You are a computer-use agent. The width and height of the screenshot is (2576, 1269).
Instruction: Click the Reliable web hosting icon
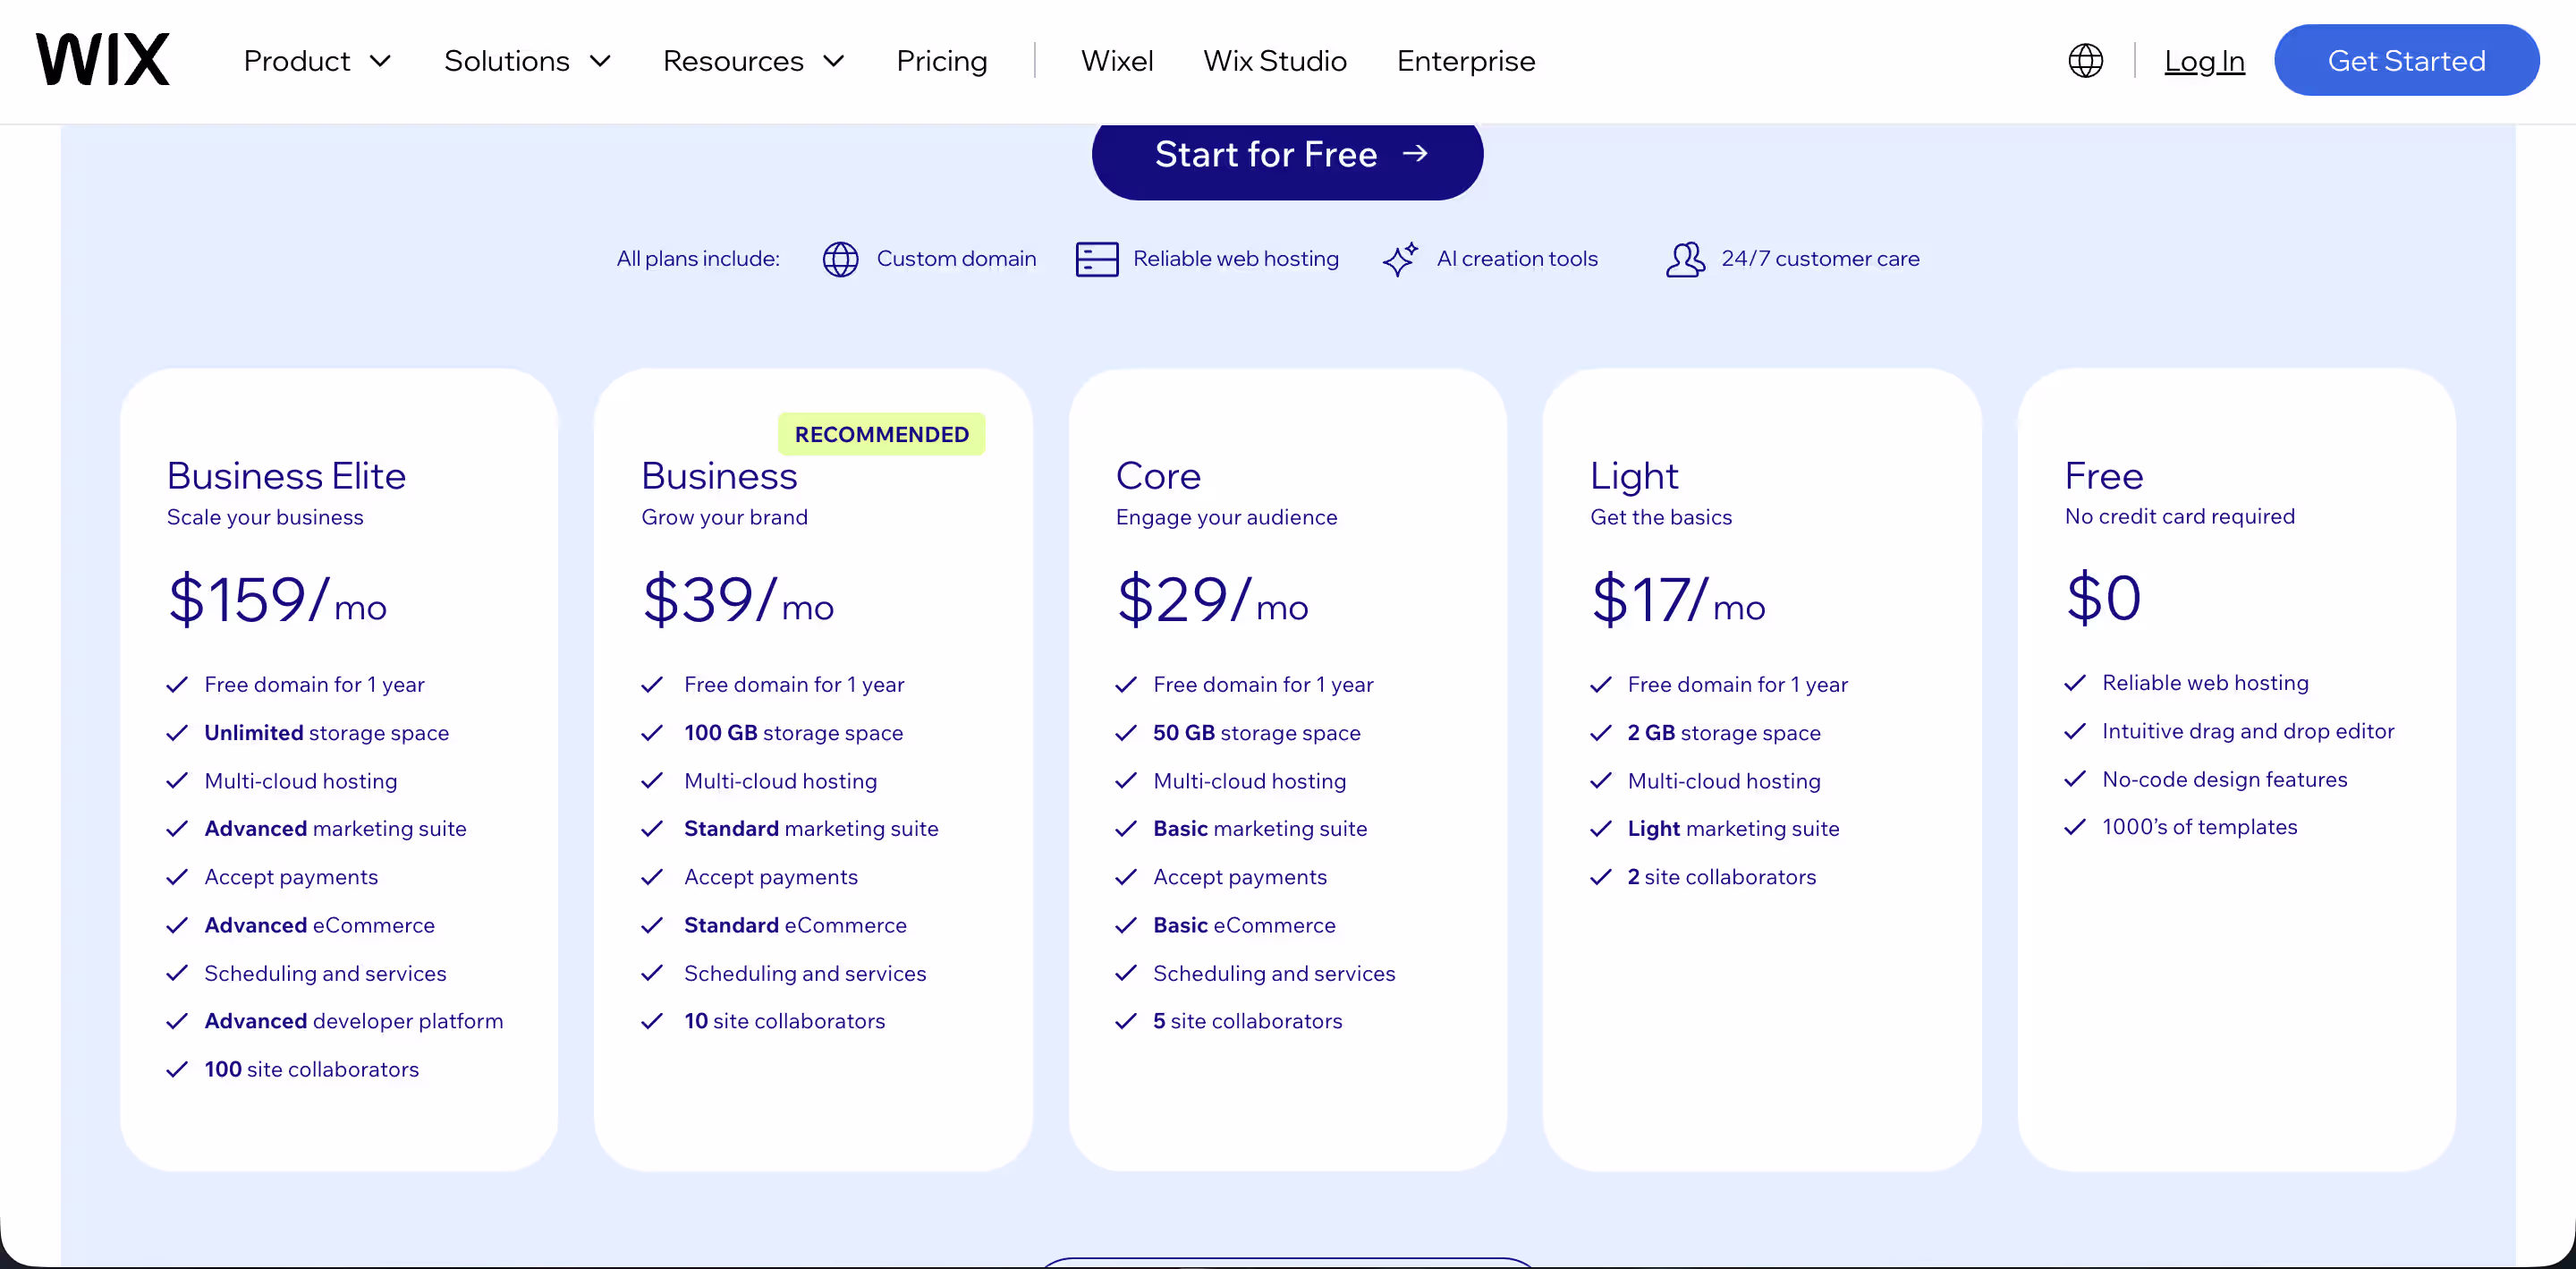click(x=1097, y=260)
